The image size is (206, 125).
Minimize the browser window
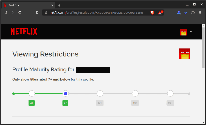tap(187, 5)
